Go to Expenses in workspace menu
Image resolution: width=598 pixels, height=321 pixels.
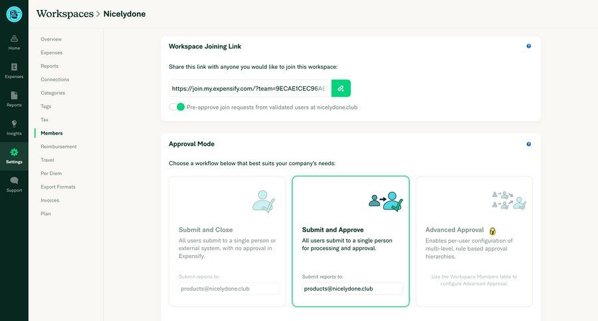(x=51, y=52)
